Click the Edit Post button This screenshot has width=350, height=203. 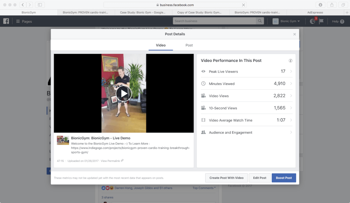pos(260,178)
